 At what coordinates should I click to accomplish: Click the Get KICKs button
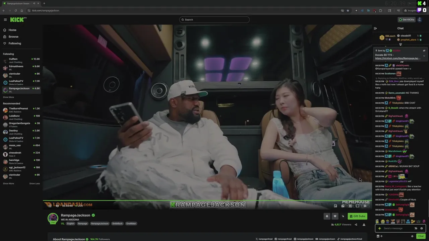point(407,20)
